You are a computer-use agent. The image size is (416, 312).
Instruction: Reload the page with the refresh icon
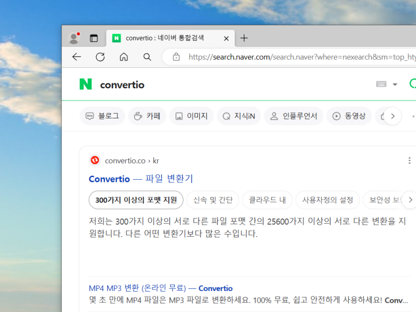pos(100,57)
